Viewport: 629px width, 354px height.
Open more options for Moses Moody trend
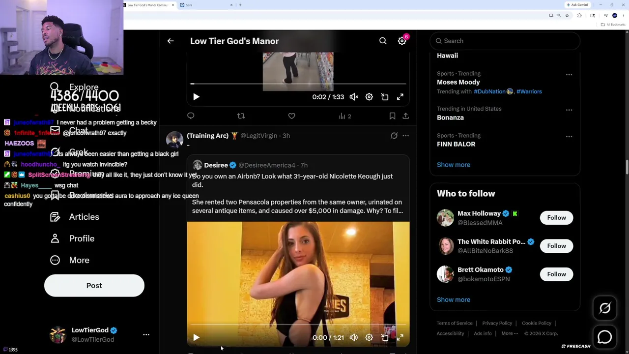click(569, 75)
